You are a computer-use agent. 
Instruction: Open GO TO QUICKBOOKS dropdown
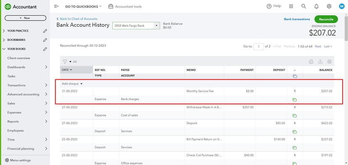coord(83,6)
